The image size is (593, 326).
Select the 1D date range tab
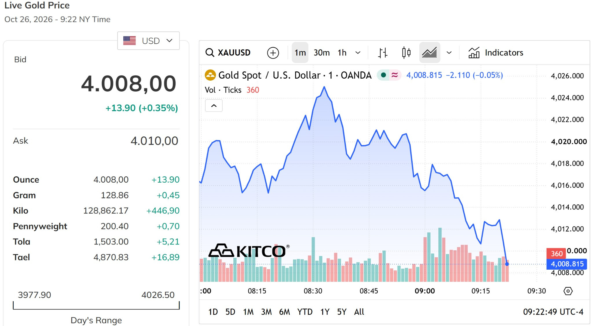coord(213,312)
